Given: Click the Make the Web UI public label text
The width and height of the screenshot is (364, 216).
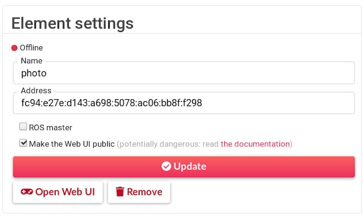Looking at the screenshot, I should [72, 144].
